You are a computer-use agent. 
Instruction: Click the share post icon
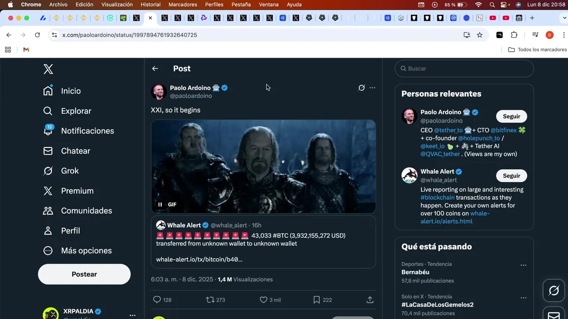370,300
